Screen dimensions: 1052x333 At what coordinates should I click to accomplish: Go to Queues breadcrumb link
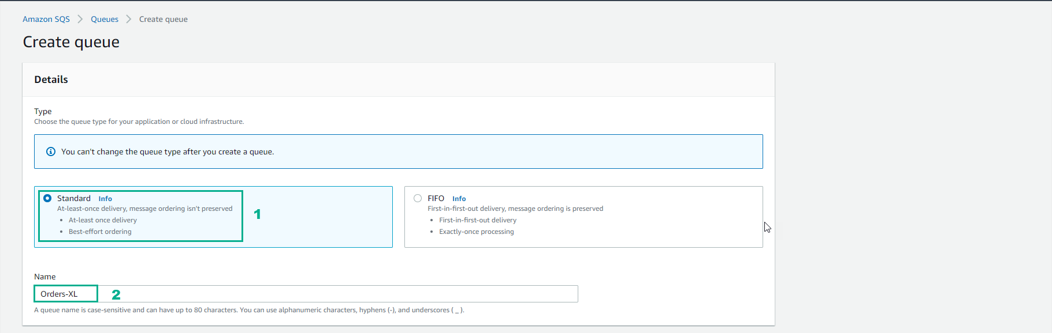coord(105,19)
